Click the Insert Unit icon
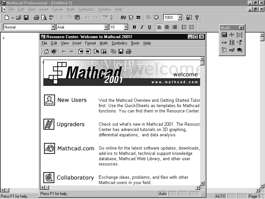The image size is (265, 199). point(131,18)
